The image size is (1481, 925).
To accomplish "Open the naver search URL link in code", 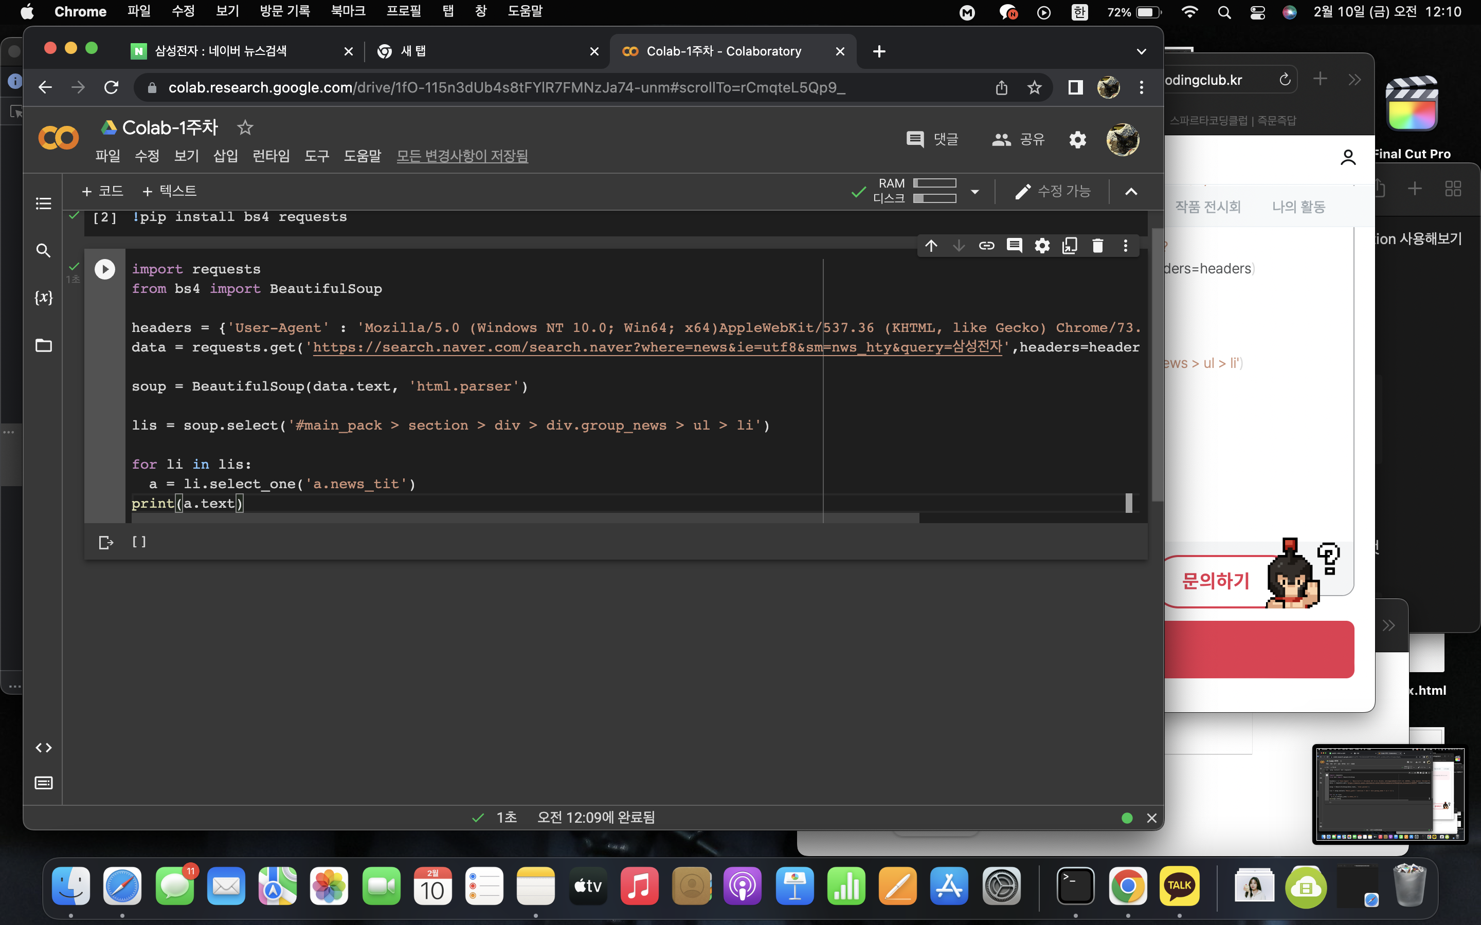I will 657,347.
